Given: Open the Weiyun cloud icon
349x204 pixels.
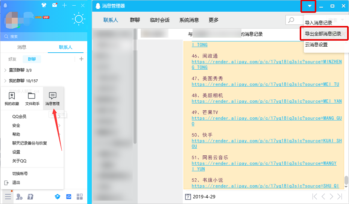Looking at the screenshot, I should [69, 196].
